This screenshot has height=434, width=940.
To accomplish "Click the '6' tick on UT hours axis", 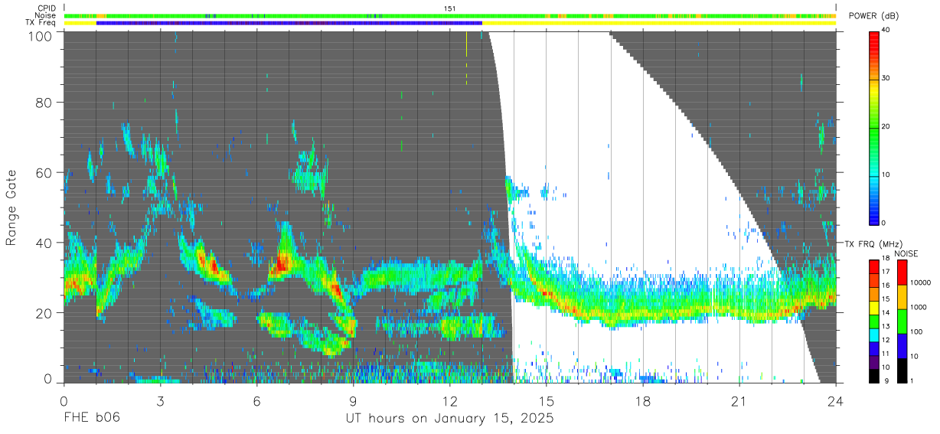I will pos(257,400).
